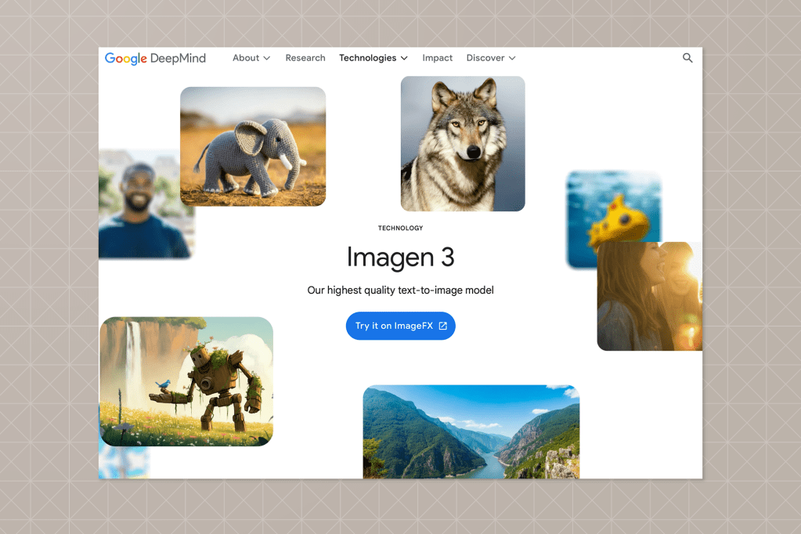Expand the Technologies menu chevron
801x534 pixels.
[404, 58]
